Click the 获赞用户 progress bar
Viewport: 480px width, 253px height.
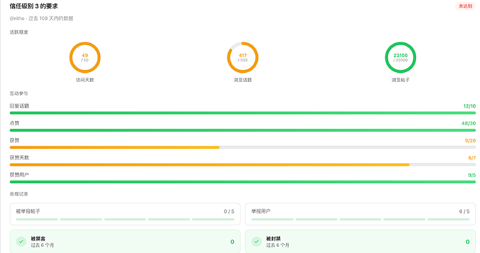(243, 182)
